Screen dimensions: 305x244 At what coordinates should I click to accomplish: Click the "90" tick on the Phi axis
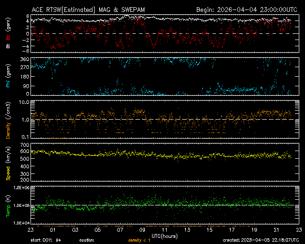(26, 86)
